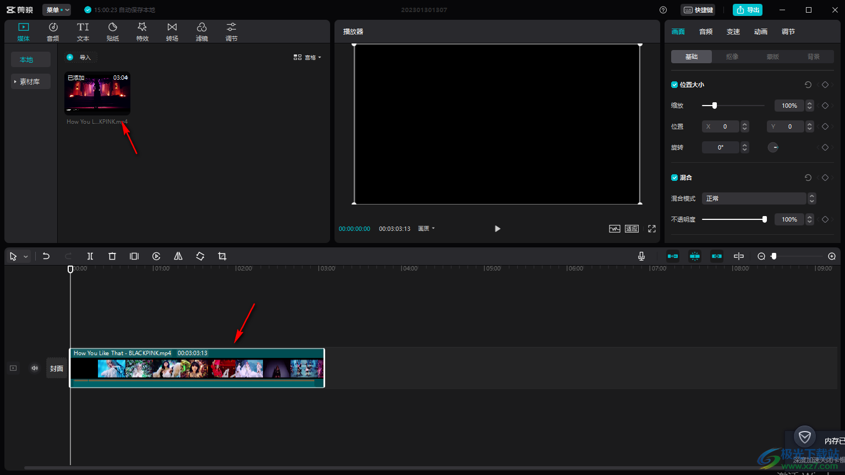Click the 快捷键 shortcuts button

(x=698, y=10)
